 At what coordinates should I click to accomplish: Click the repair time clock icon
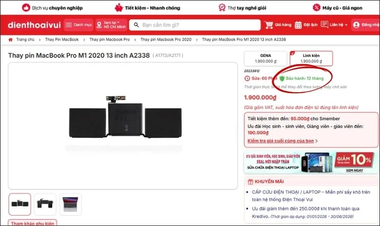tap(247, 79)
